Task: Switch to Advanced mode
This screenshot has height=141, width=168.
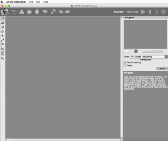Action: (x=132, y=12)
